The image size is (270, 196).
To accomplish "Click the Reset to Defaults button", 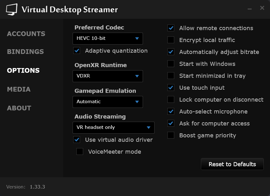I will [x=232, y=164].
